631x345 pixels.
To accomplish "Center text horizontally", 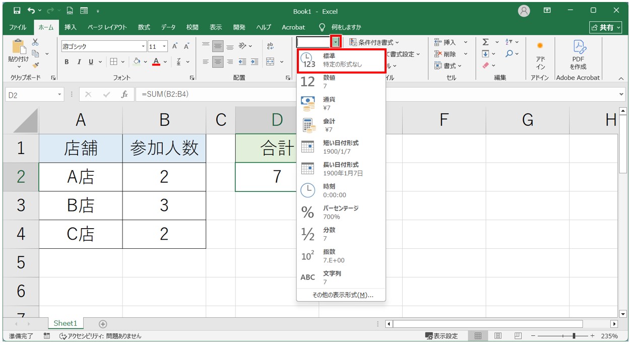I will pos(218,62).
